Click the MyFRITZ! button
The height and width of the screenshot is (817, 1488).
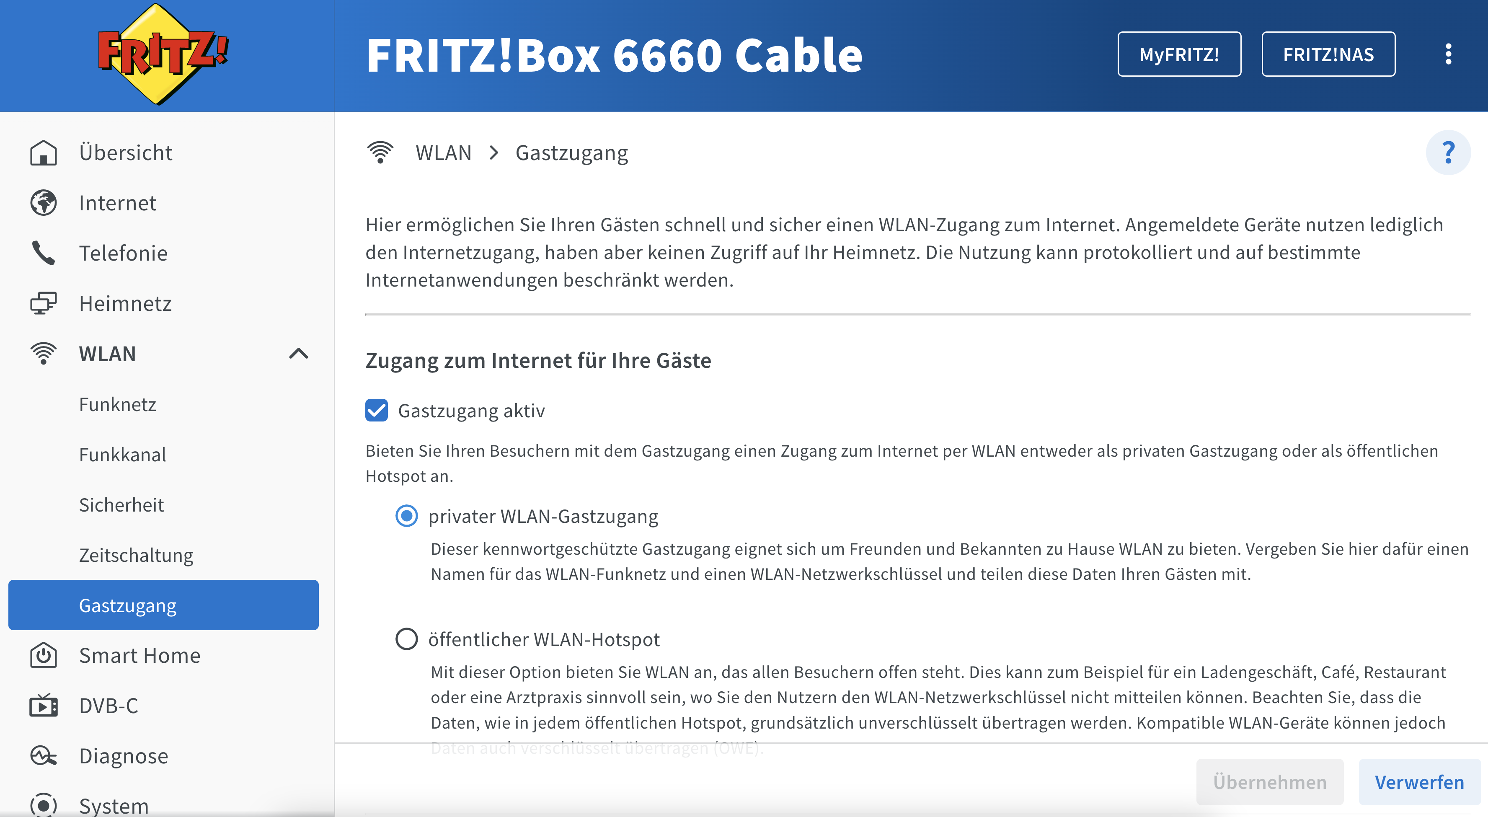1179,54
